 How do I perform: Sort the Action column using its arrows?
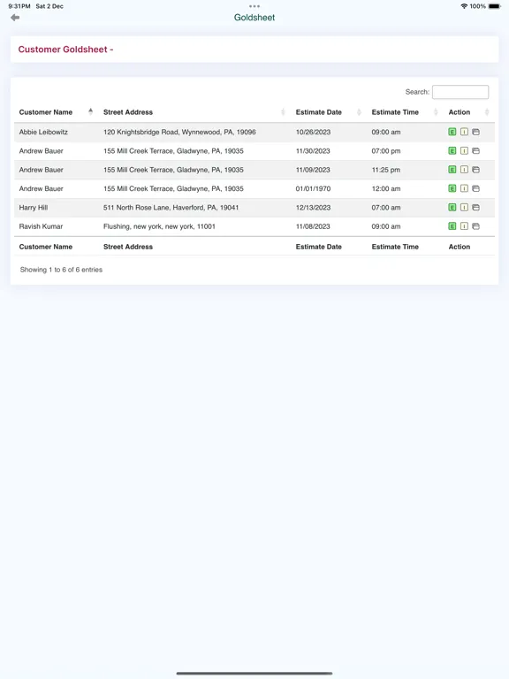pyautogui.click(x=487, y=112)
